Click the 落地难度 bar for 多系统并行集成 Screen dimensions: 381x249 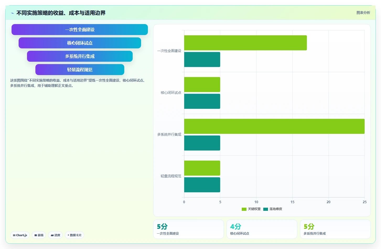[x=202, y=143]
